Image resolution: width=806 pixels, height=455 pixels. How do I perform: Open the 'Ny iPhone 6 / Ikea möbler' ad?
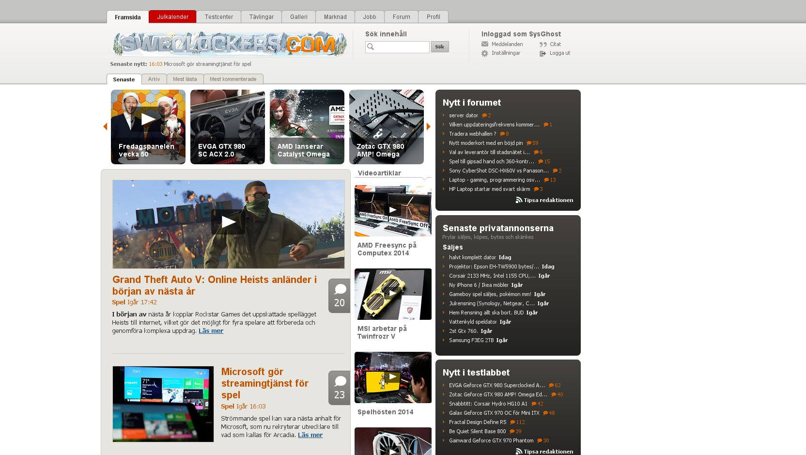coord(479,285)
